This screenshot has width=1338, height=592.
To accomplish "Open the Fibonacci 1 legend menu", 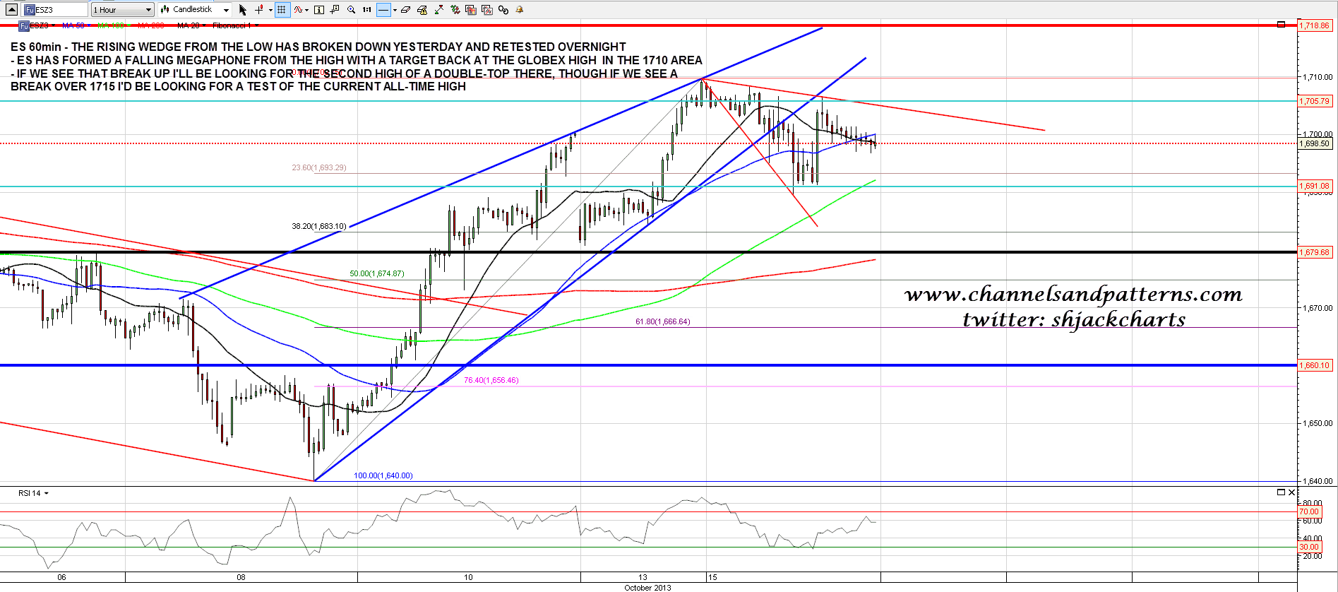I will click(235, 25).
